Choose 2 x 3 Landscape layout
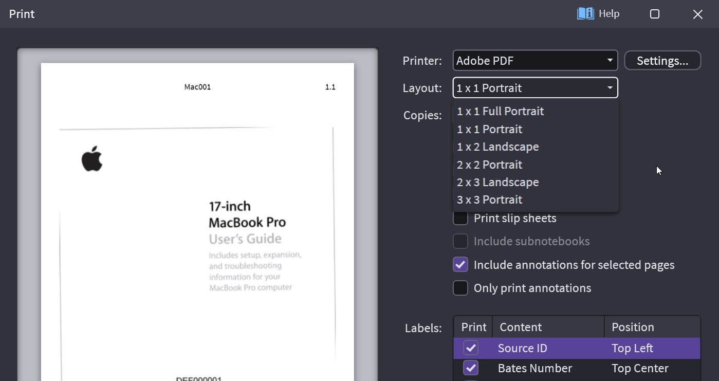 click(497, 182)
